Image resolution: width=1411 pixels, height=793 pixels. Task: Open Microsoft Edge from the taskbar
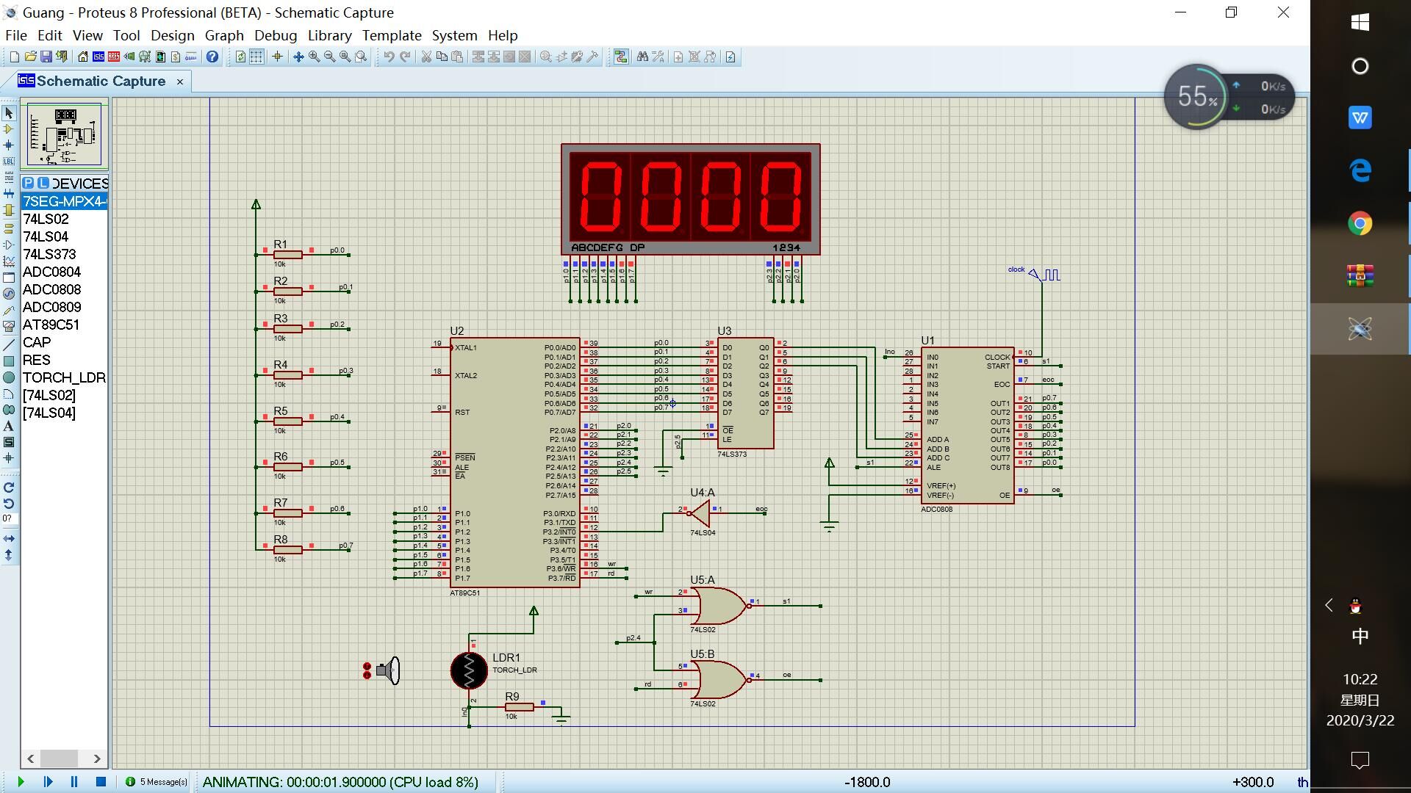point(1360,170)
